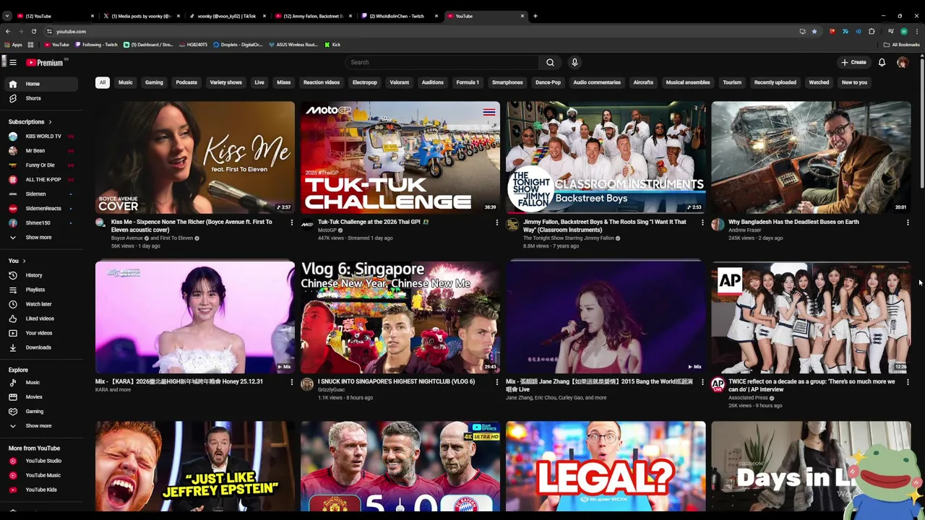Open the Kick bookmark
925x520 pixels.
point(332,45)
